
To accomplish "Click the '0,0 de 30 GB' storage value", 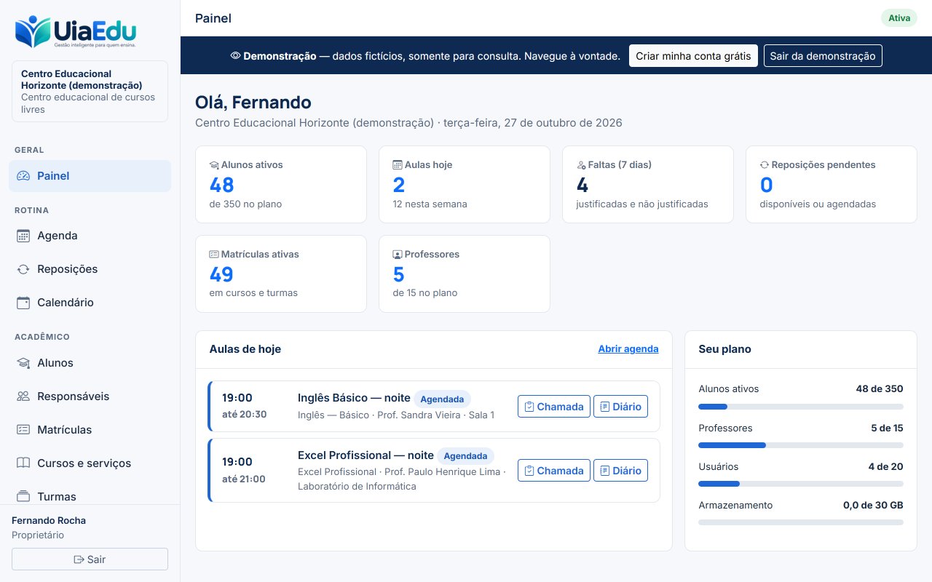I will [873, 505].
